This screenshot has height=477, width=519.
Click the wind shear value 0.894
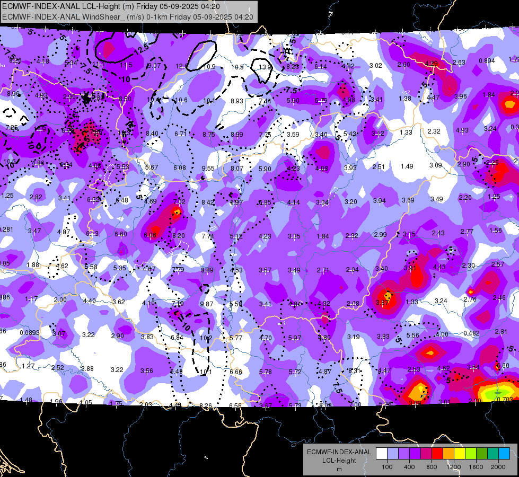coord(487,61)
